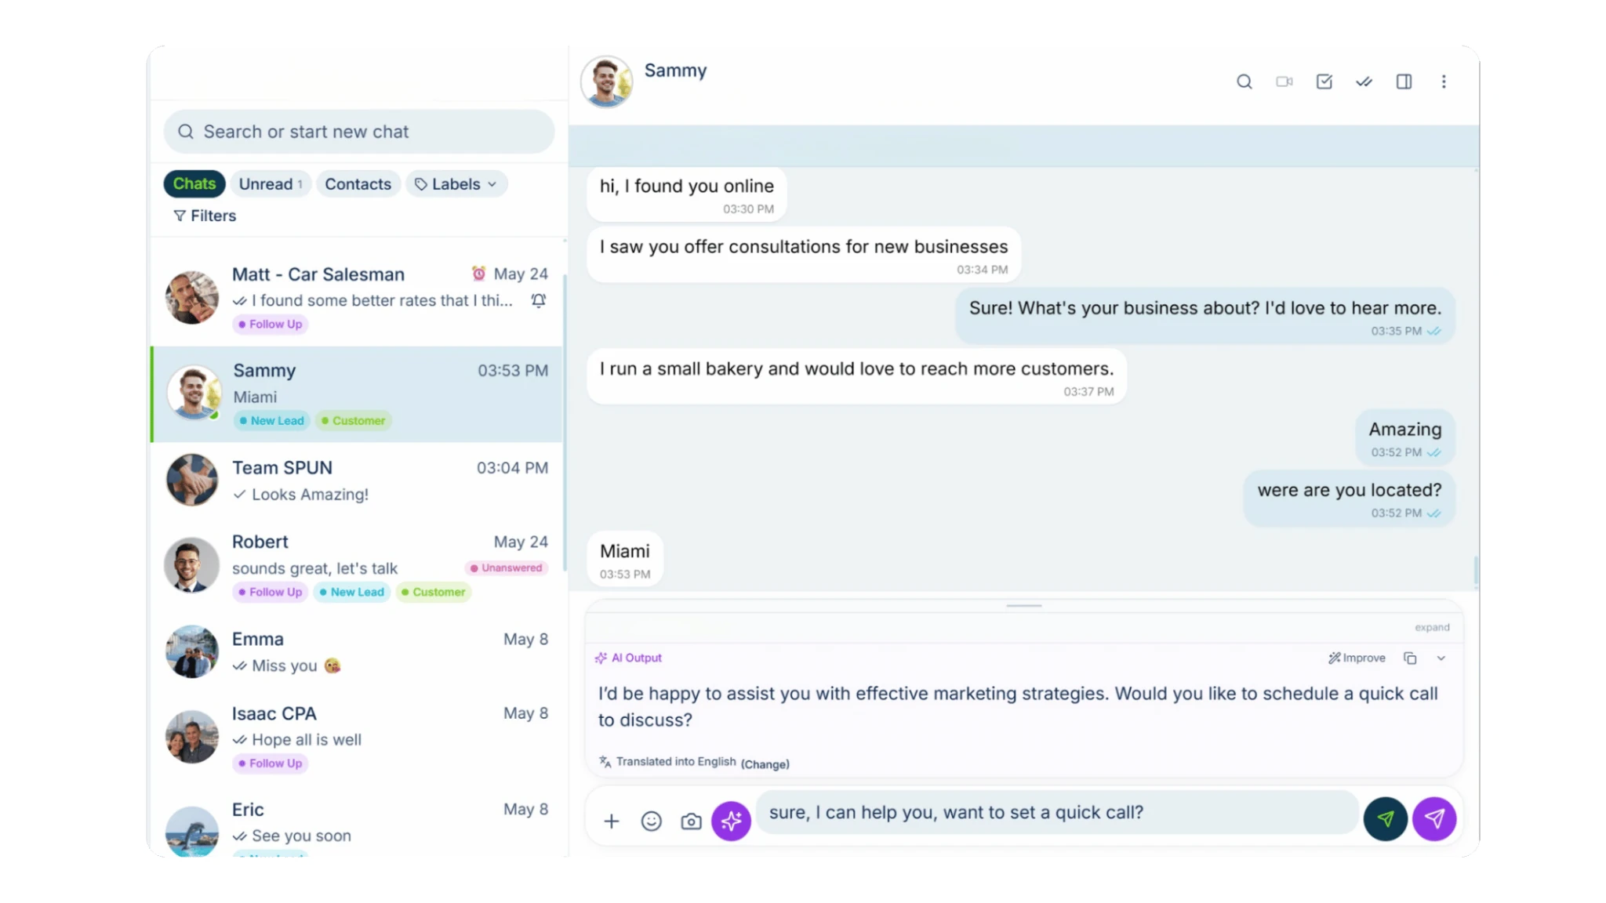
Task: Copy the AI output text icon
Action: click(x=1410, y=658)
